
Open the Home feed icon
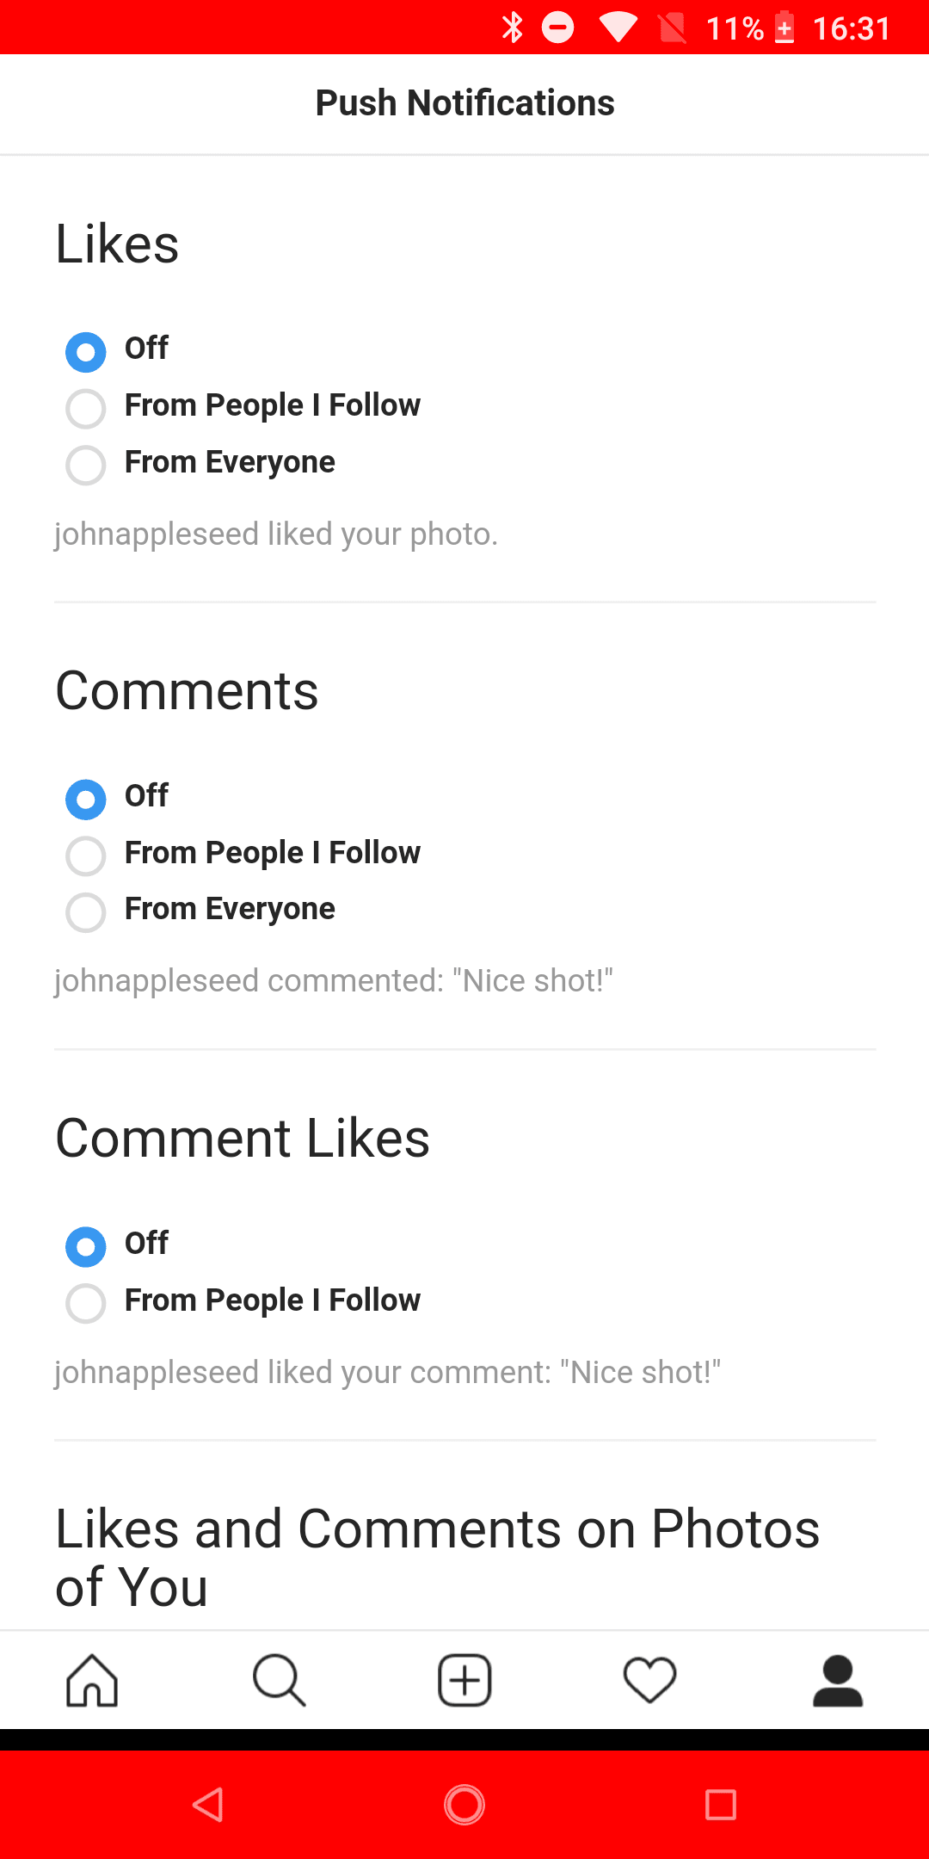coord(92,1680)
